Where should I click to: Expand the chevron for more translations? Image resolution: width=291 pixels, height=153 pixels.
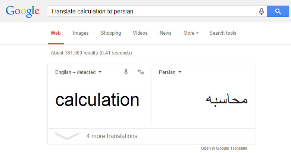pyautogui.click(x=67, y=136)
